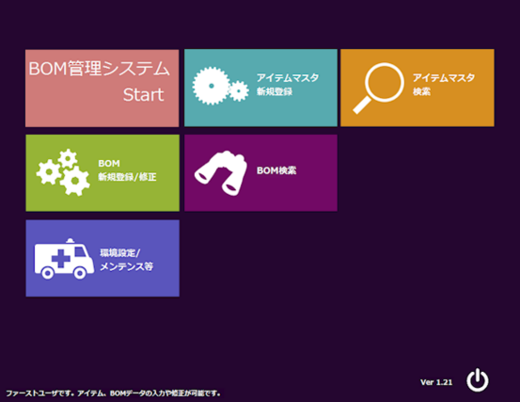Viewport: 520px width, 402px height.
Task: Click blank area of the purple BOM検索 tile
Action: point(298,196)
